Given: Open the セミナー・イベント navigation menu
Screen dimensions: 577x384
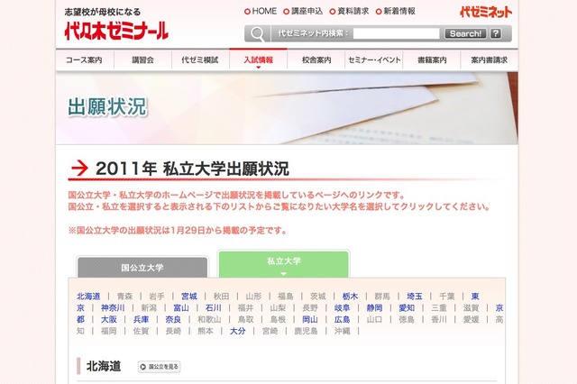Looking at the screenshot, I should tap(374, 60).
